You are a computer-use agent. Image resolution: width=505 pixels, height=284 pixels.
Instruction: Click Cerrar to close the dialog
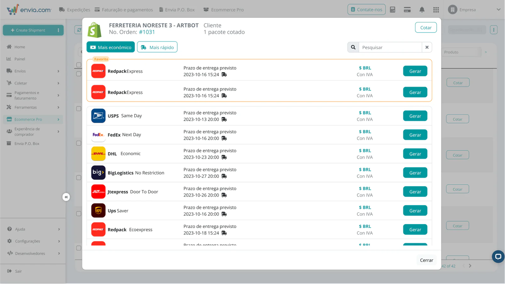(426, 260)
